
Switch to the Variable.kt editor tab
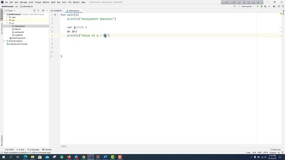(x=57, y=11)
